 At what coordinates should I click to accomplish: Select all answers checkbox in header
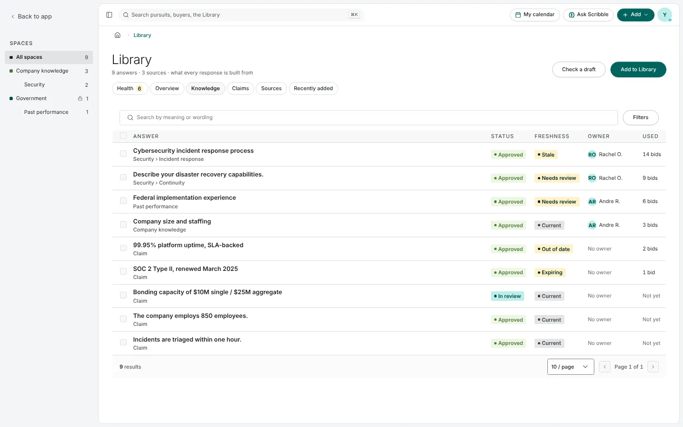coord(123,136)
